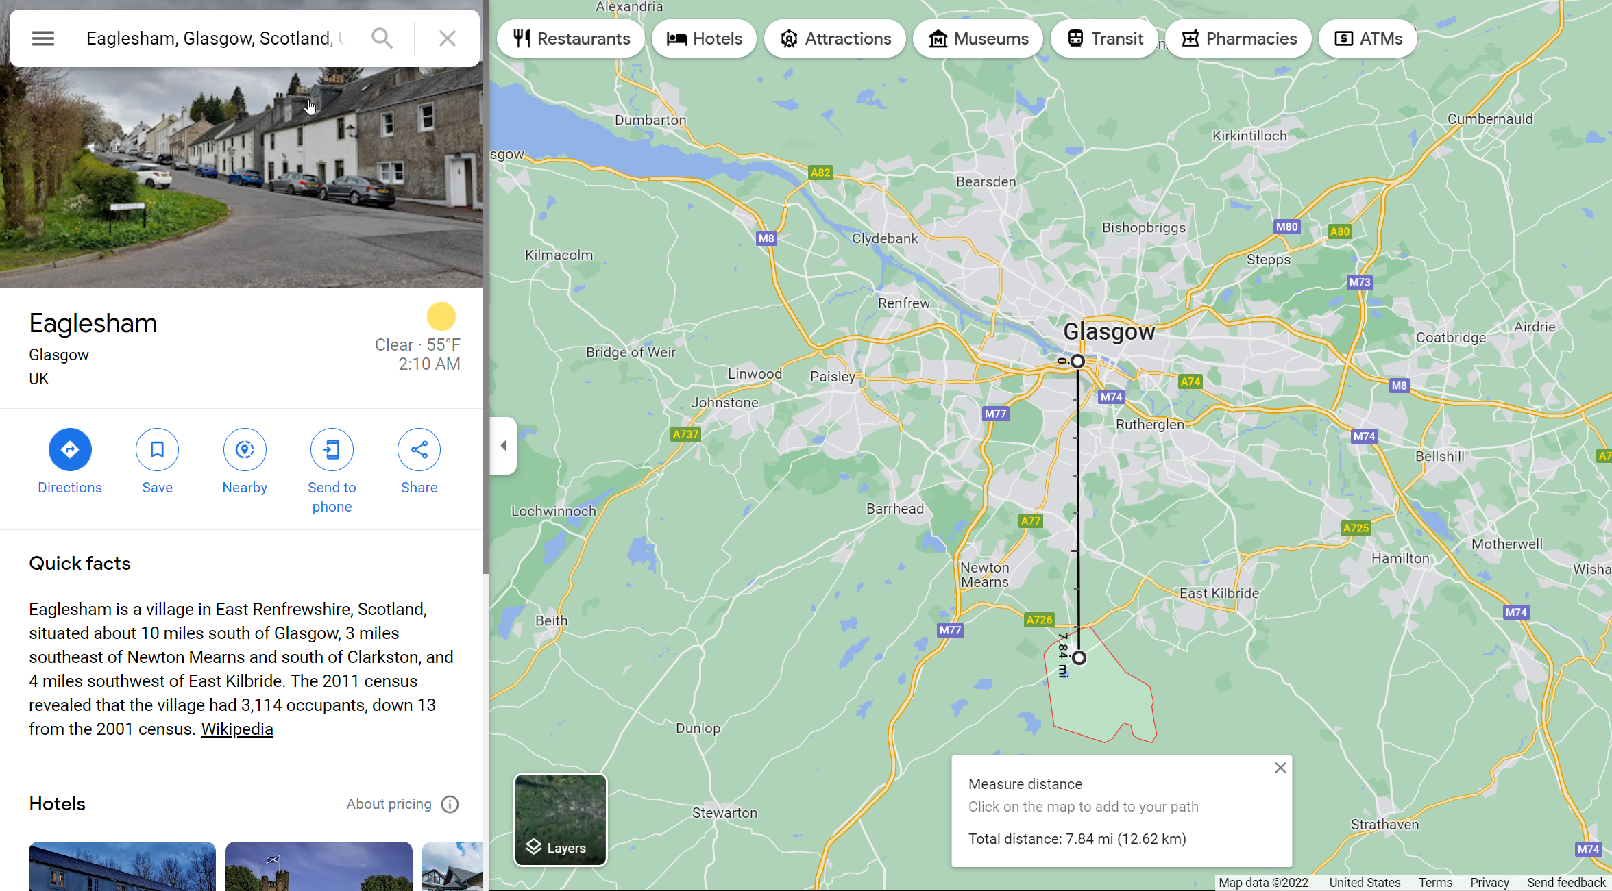Click Total distance 7.84 mi text
Screen dimensions: 1612x891
click(x=1077, y=839)
